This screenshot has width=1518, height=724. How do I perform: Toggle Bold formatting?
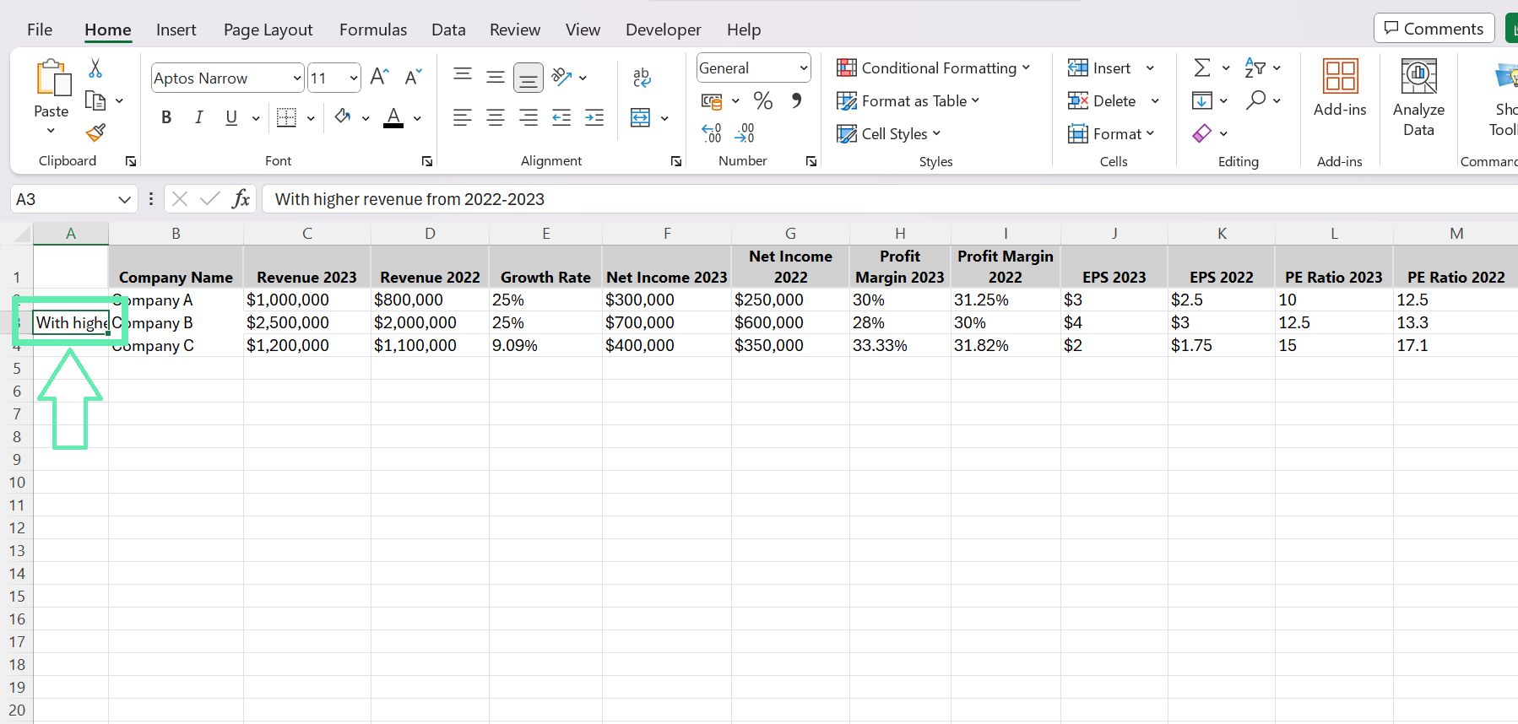pyautogui.click(x=166, y=118)
